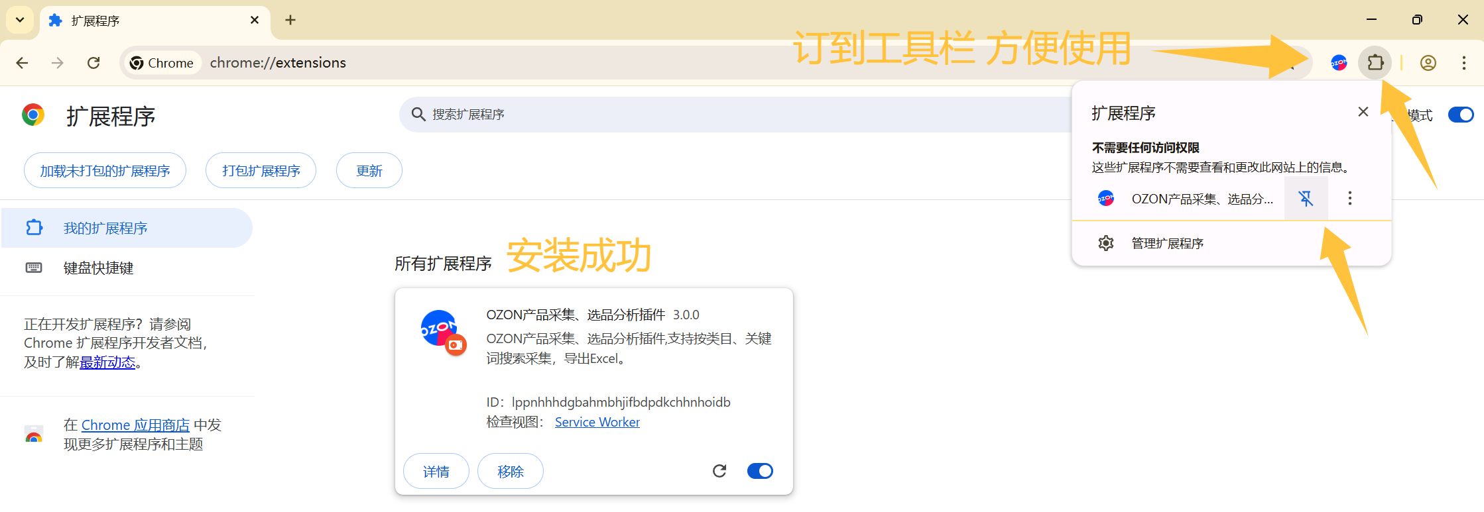Viewport: 1484px width, 512px height.
Task: Click the OZON extension card icon
Action: [443, 332]
